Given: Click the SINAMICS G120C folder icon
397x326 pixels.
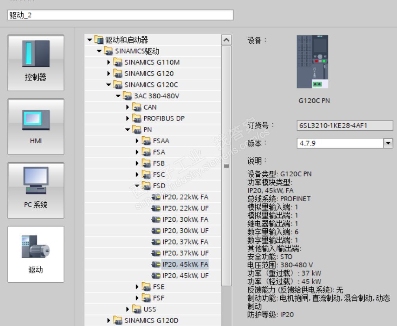Looking at the screenshot, I should tap(118, 85).
